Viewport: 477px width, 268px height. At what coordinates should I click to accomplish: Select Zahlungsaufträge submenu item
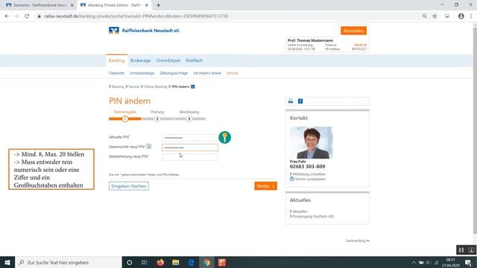pos(174,73)
